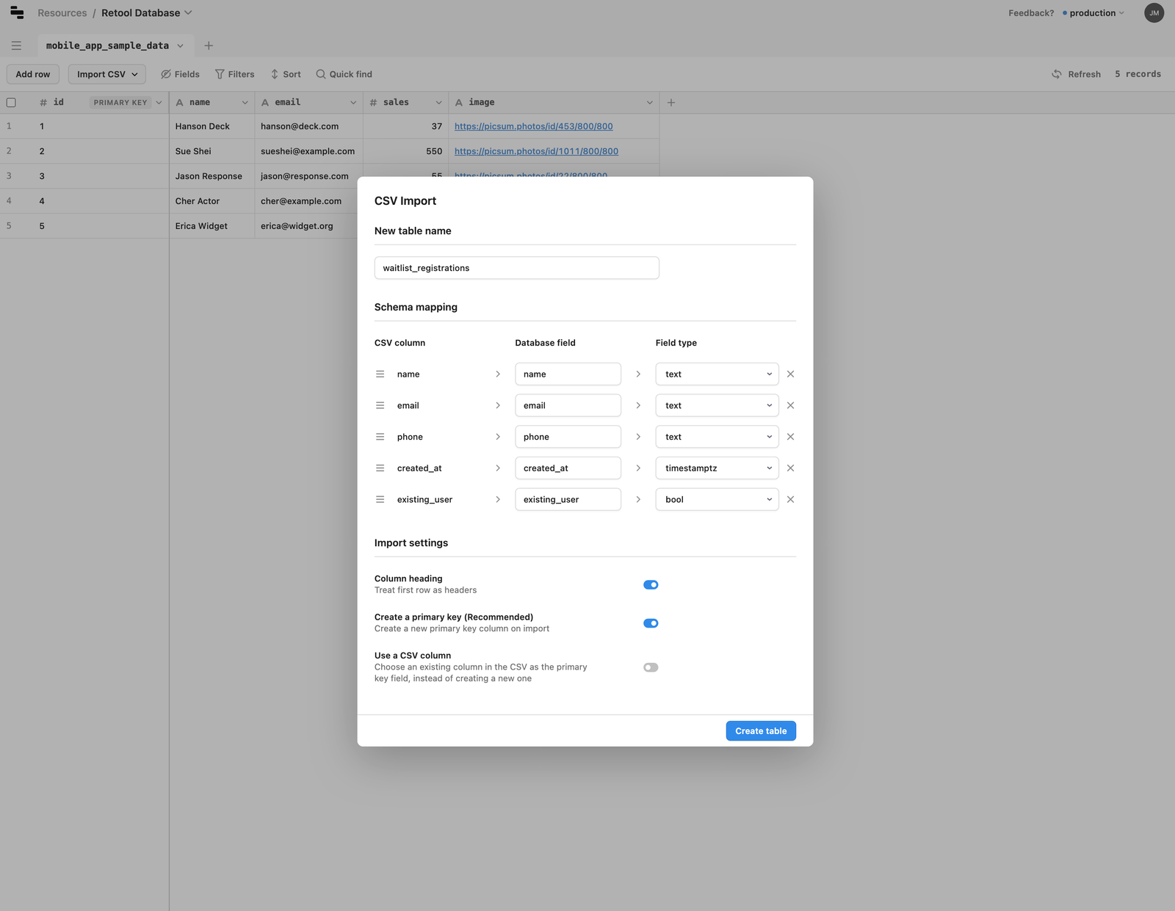The image size is (1175, 911).
Task: Open bool field type dropdown
Action: coord(717,499)
